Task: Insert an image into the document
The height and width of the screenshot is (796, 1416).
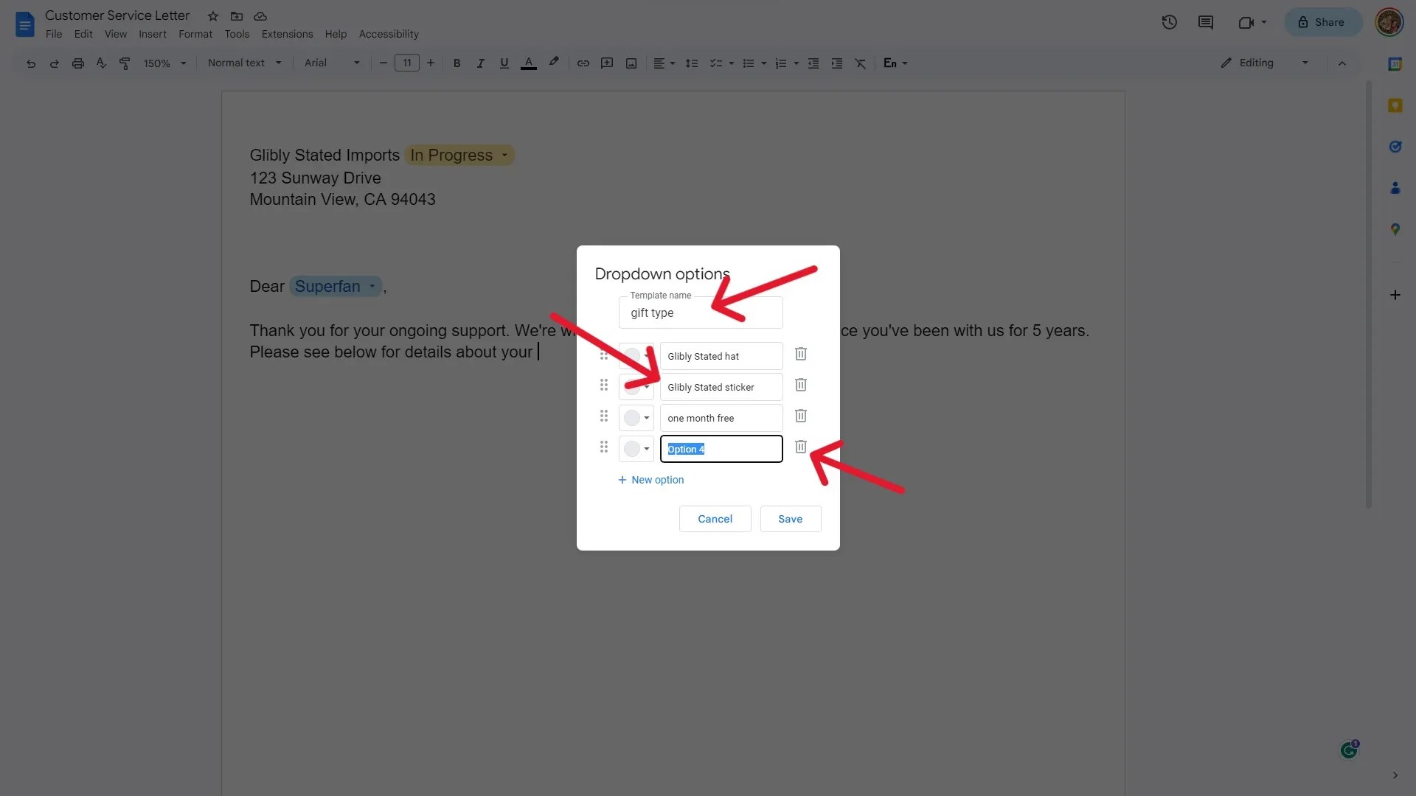Action: click(631, 63)
